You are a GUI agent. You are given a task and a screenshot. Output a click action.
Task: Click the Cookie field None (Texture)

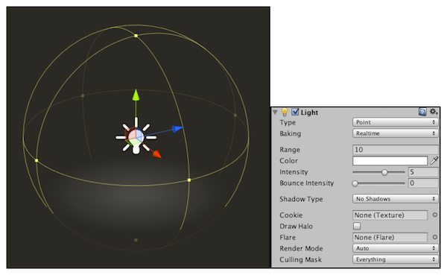point(390,215)
